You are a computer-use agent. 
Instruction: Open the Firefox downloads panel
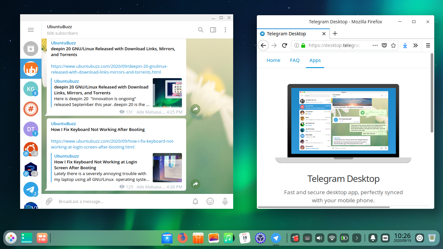pyautogui.click(x=405, y=45)
